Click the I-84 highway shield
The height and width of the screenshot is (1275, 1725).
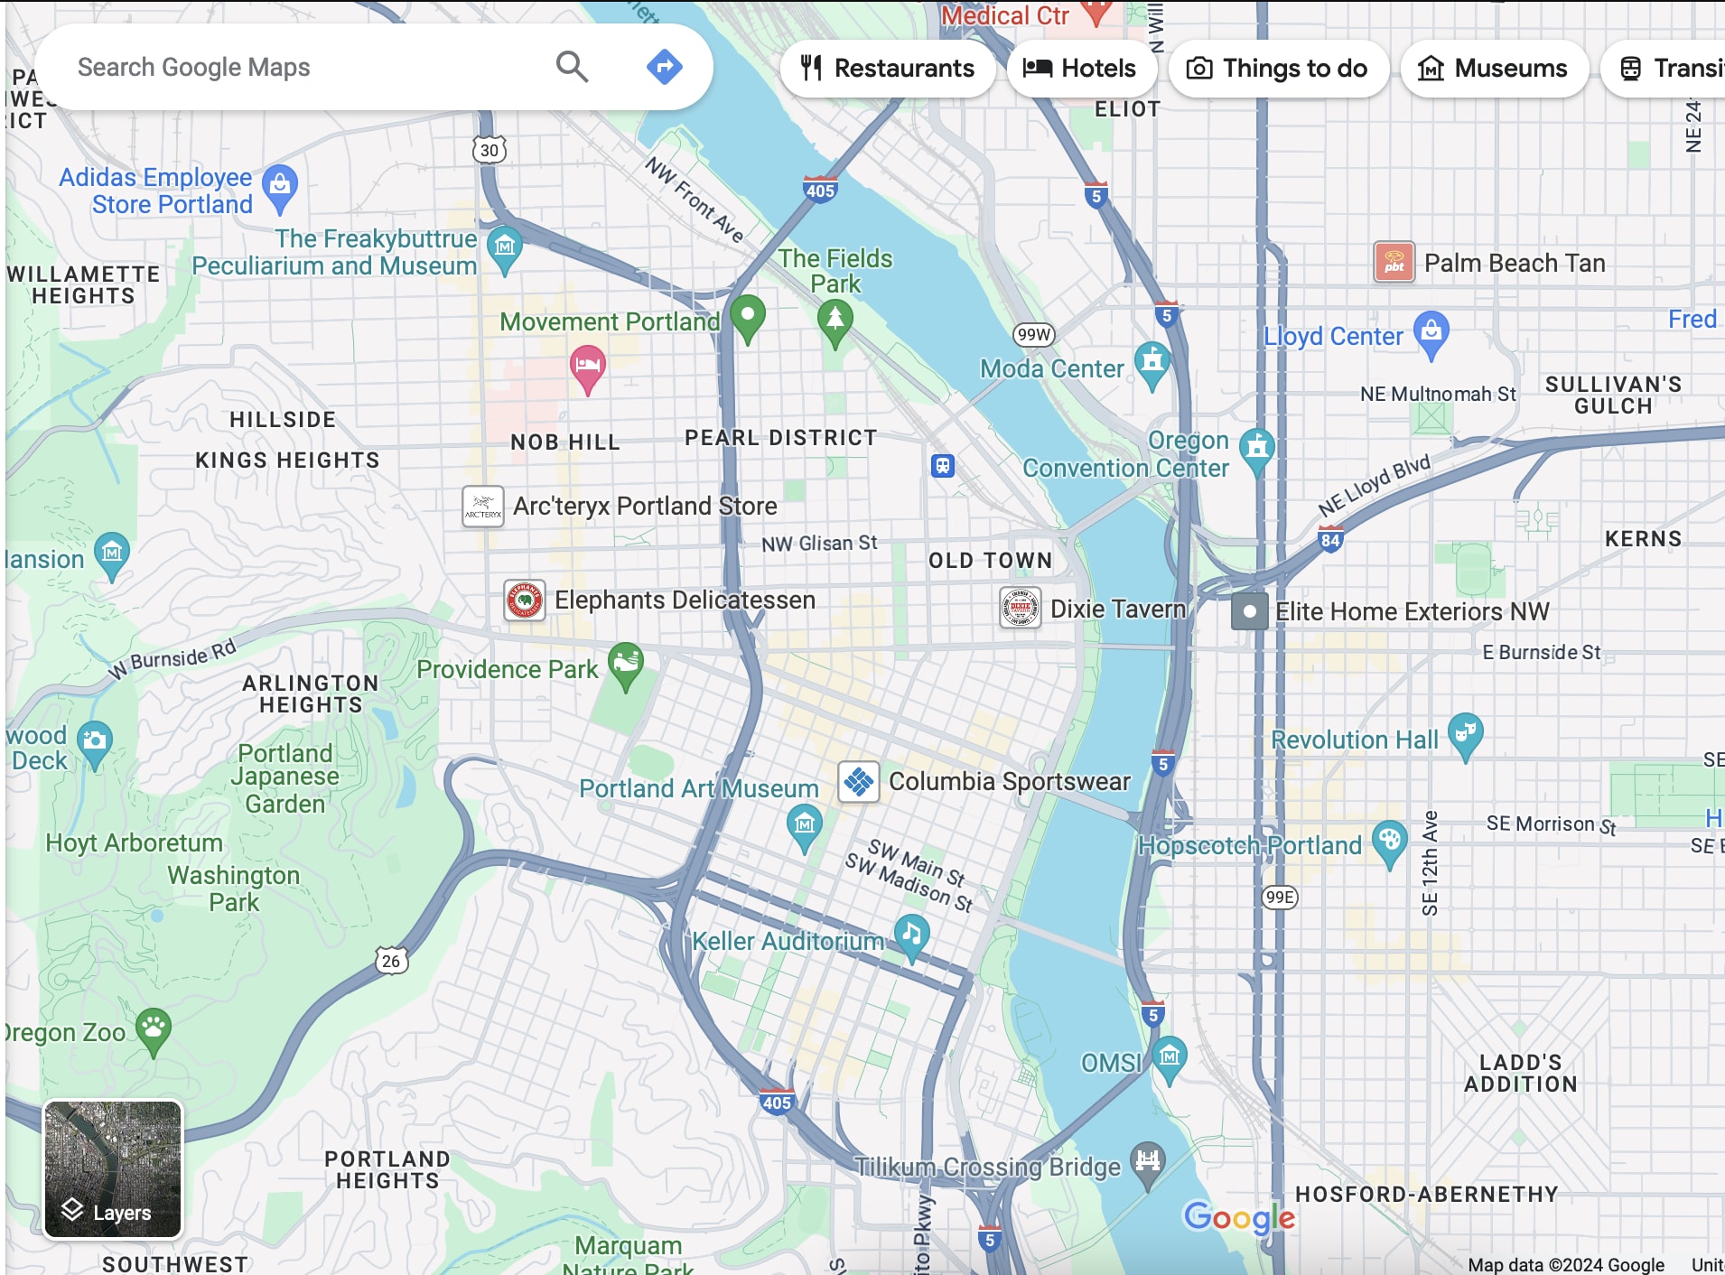[1330, 539]
